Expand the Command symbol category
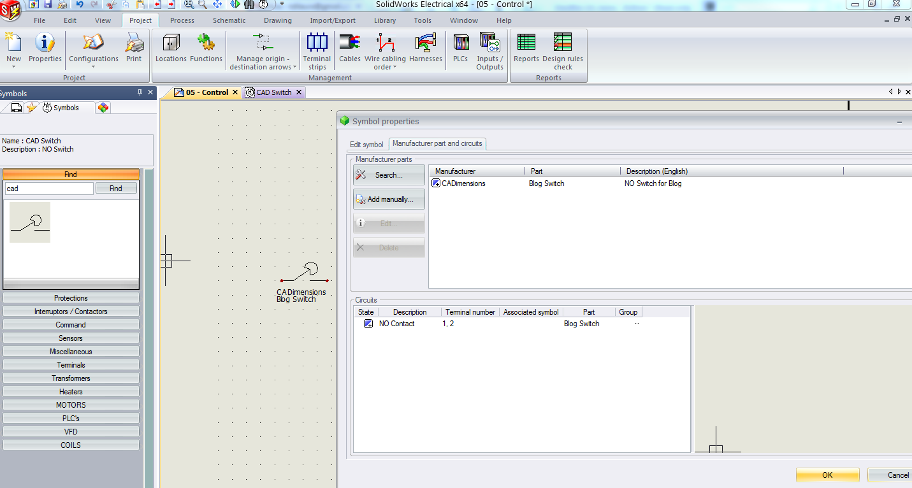Screen dimensions: 912x488 71,325
